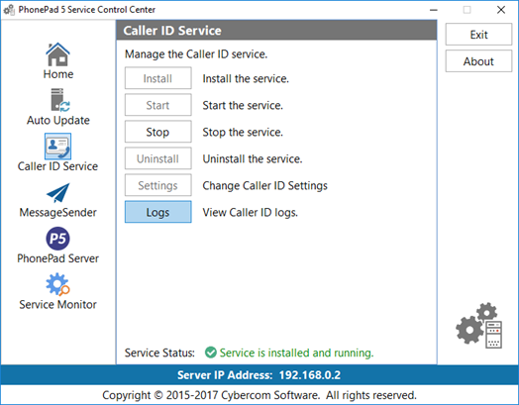
Task: Select the PhonePad Server P5 icon
Action: tap(57, 239)
